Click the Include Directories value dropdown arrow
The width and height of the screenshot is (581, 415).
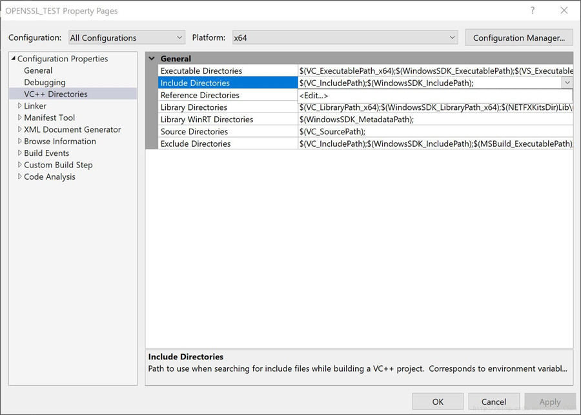(x=567, y=83)
